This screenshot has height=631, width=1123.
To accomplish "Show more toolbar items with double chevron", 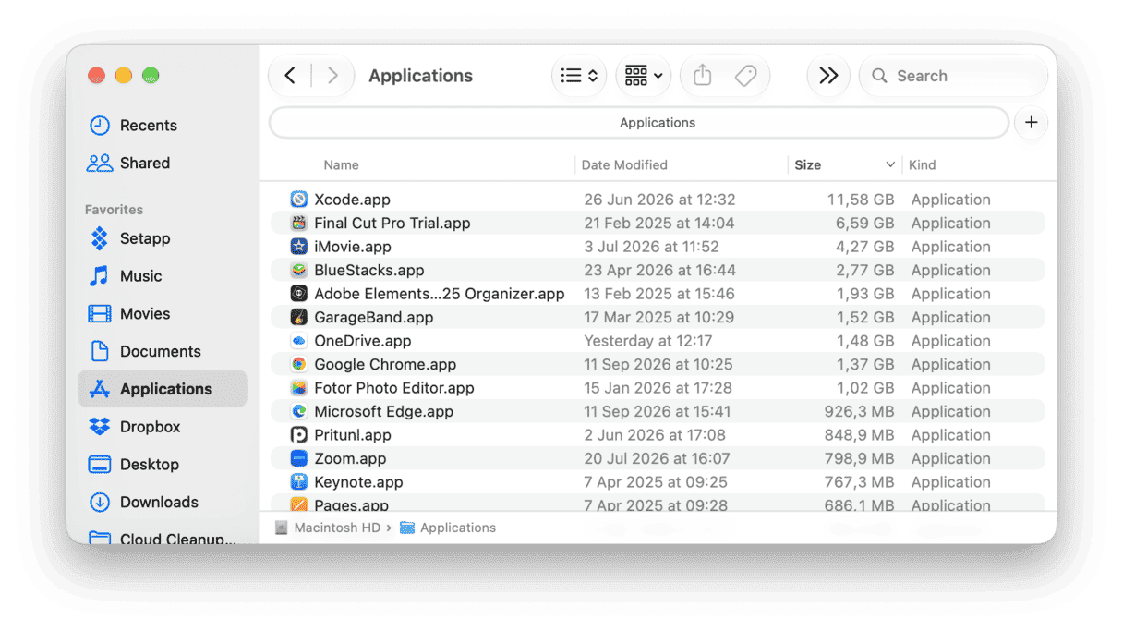I will (x=828, y=76).
